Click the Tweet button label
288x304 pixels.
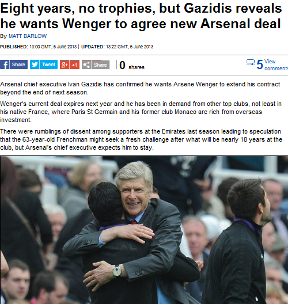pos(48,64)
